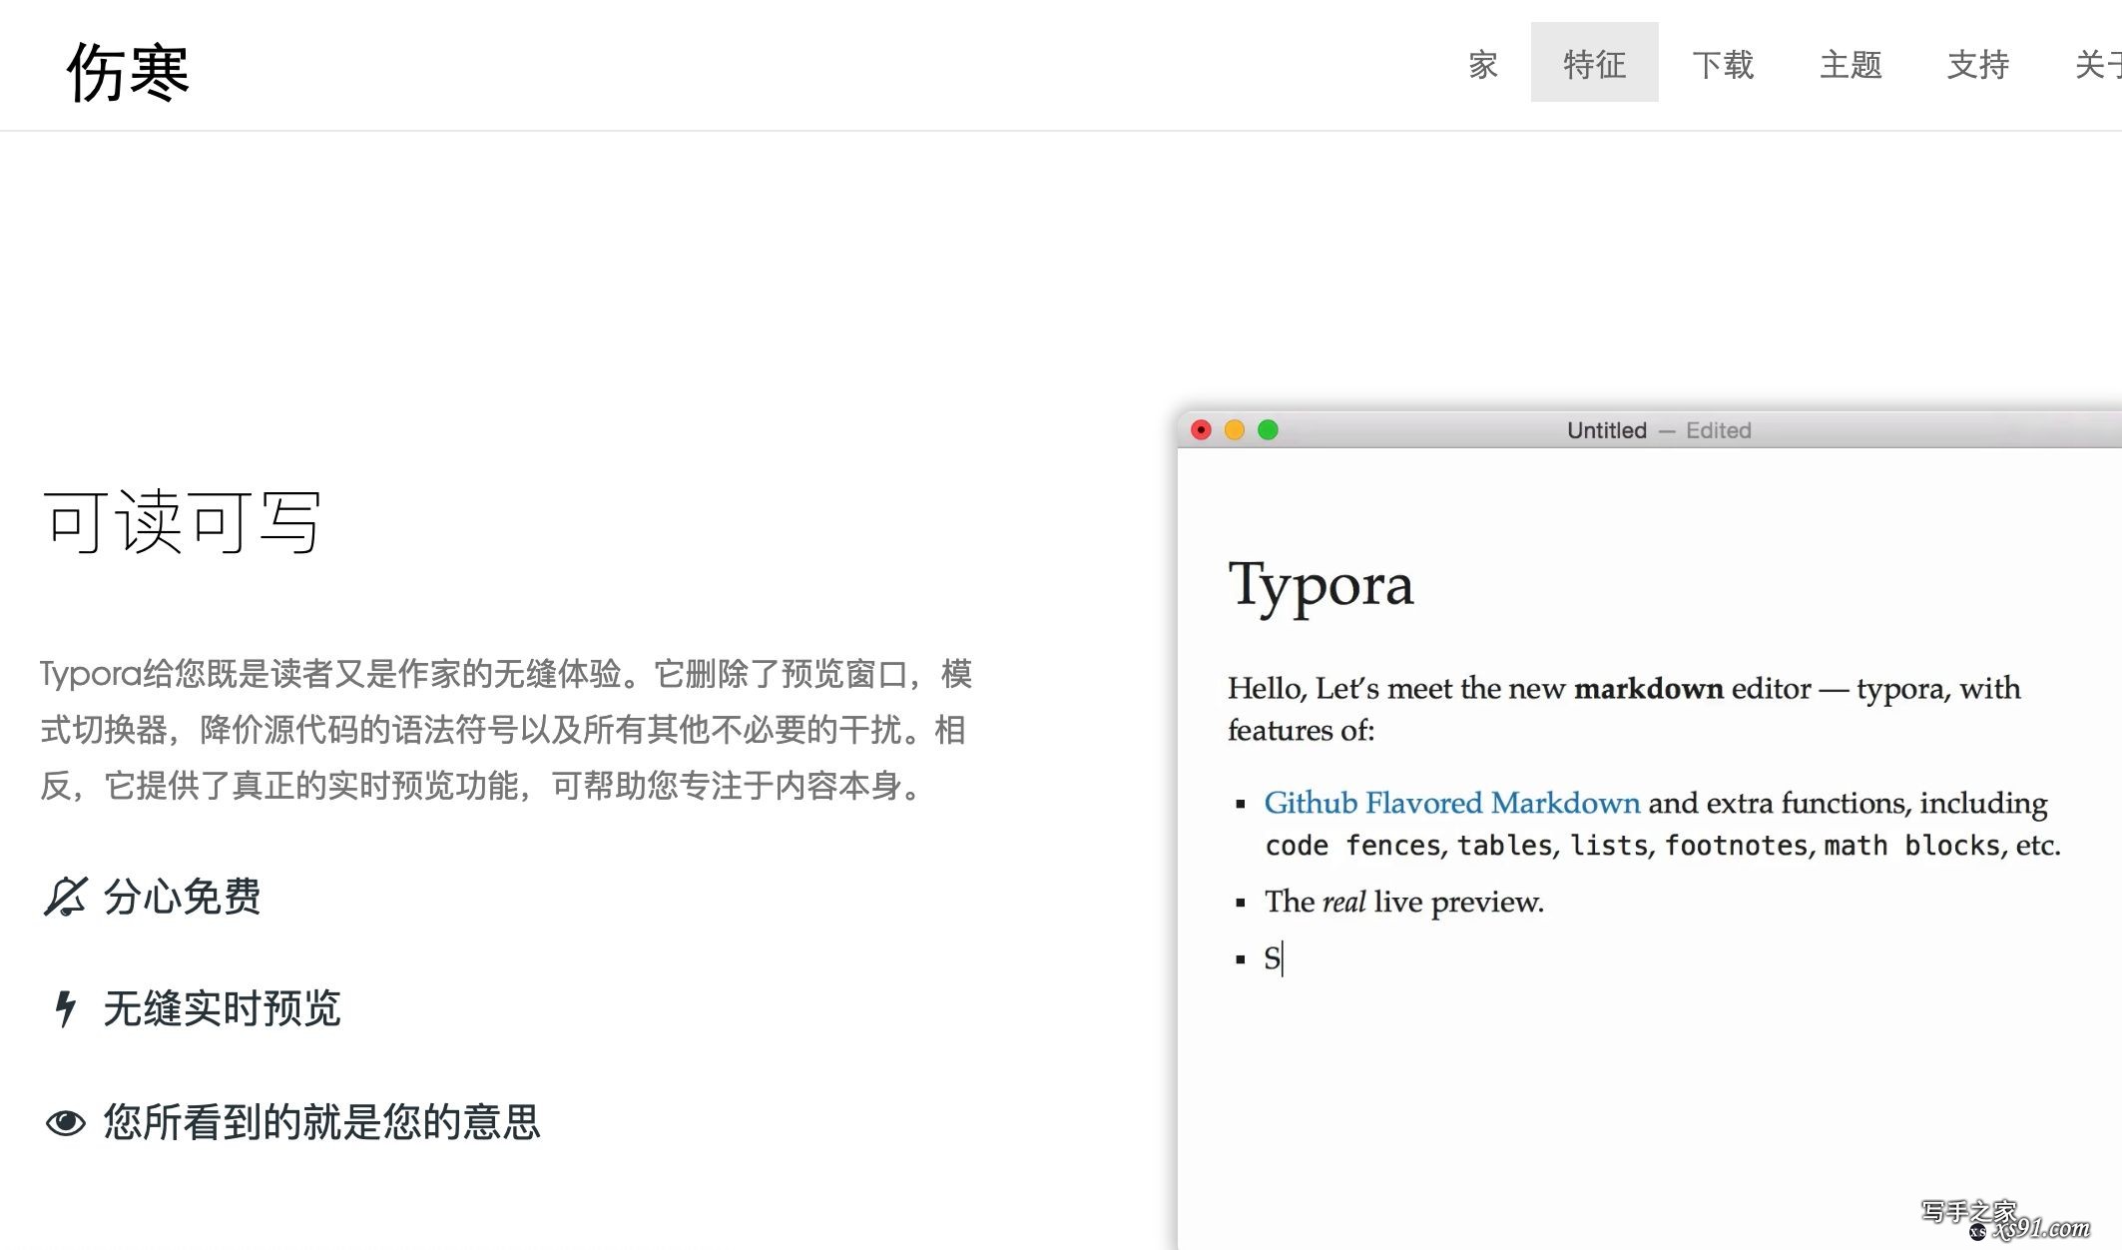2122x1250 pixels.
Task: Click the eye icon beside 您所看到的
Action: pyautogui.click(x=66, y=1122)
